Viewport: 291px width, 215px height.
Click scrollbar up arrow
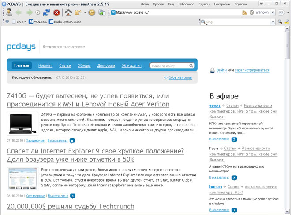click(287, 29)
